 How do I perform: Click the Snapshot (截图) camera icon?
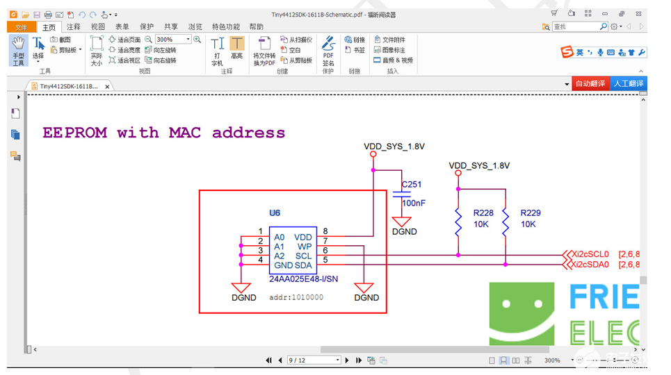[54, 40]
